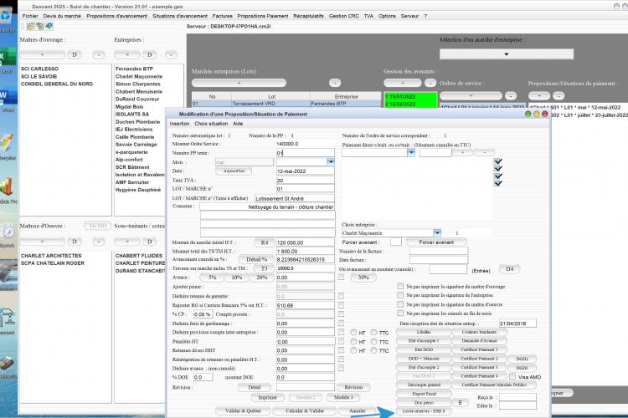Open the Fichier menu
This screenshot has height=418, width=628.
point(30,16)
